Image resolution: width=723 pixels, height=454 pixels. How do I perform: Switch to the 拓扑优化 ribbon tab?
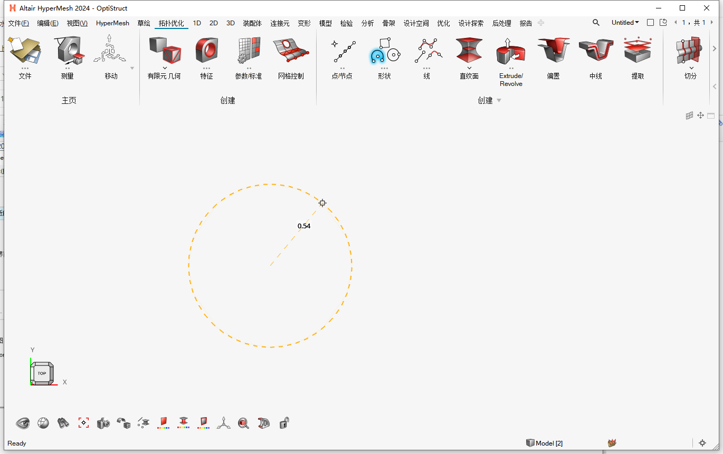(171, 23)
